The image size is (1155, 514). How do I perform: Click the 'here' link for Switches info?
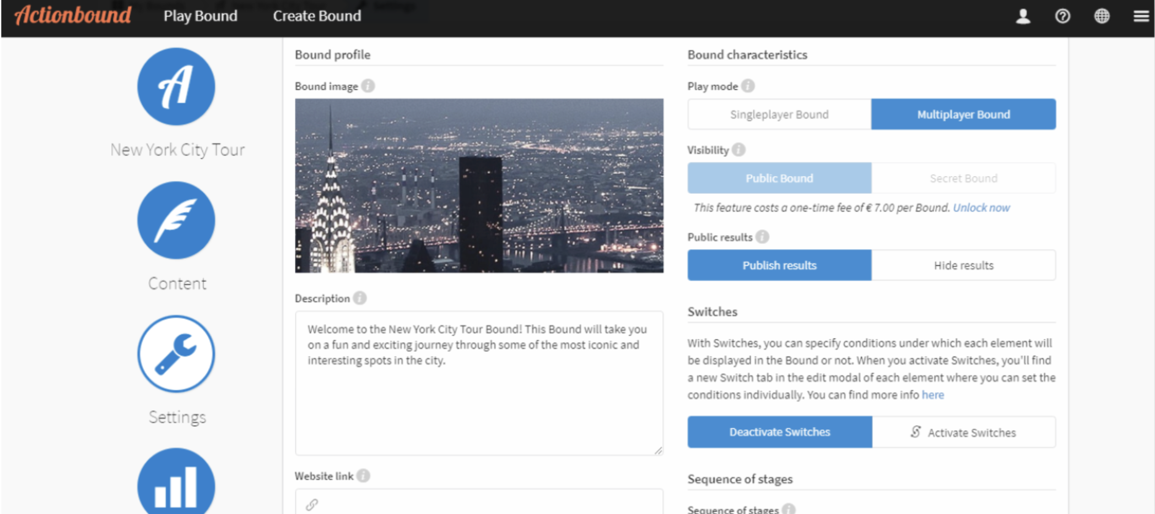[x=933, y=395]
